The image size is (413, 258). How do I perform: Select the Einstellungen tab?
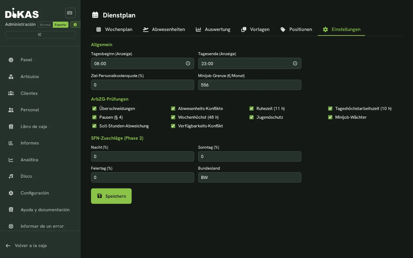[x=341, y=29]
